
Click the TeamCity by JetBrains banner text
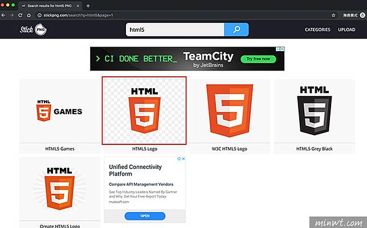pos(209,59)
